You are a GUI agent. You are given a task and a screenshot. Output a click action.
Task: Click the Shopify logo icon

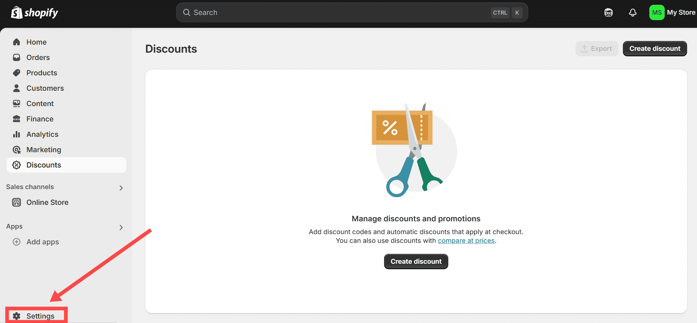point(17,13)
